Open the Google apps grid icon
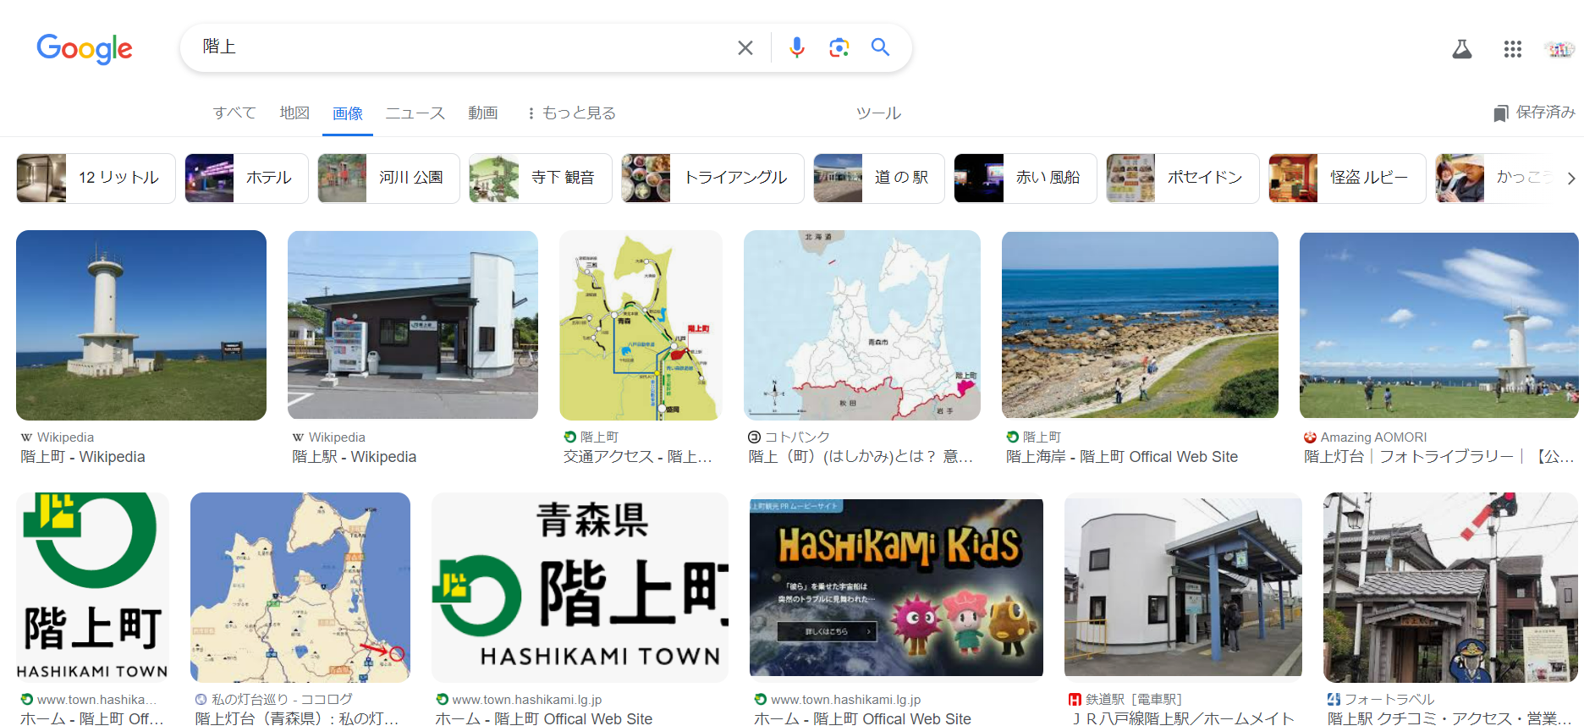 [x=1513, y=49]
